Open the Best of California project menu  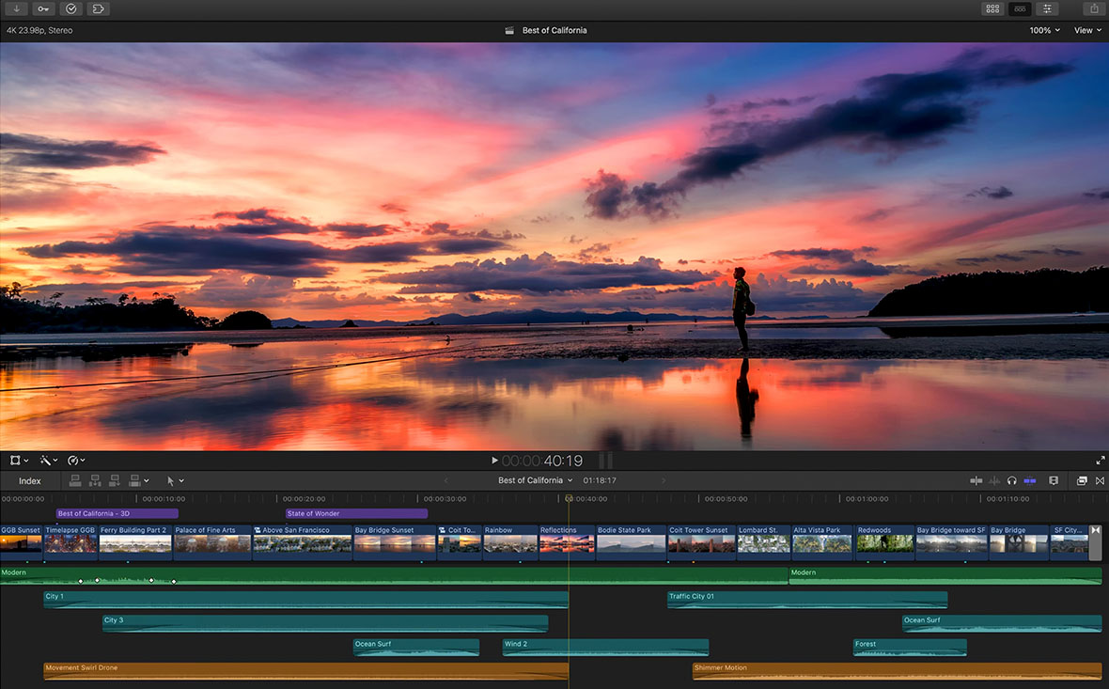[534, 479]
